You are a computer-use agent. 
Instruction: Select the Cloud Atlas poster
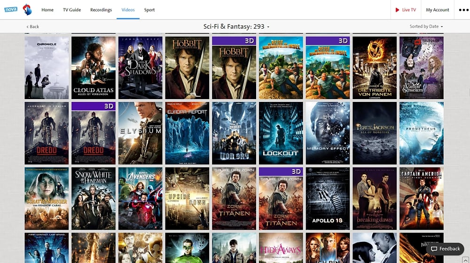93,68
